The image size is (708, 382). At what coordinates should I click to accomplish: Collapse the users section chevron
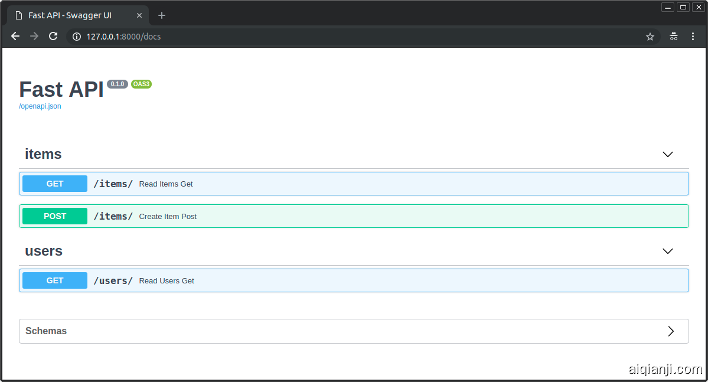pos(668,251)
